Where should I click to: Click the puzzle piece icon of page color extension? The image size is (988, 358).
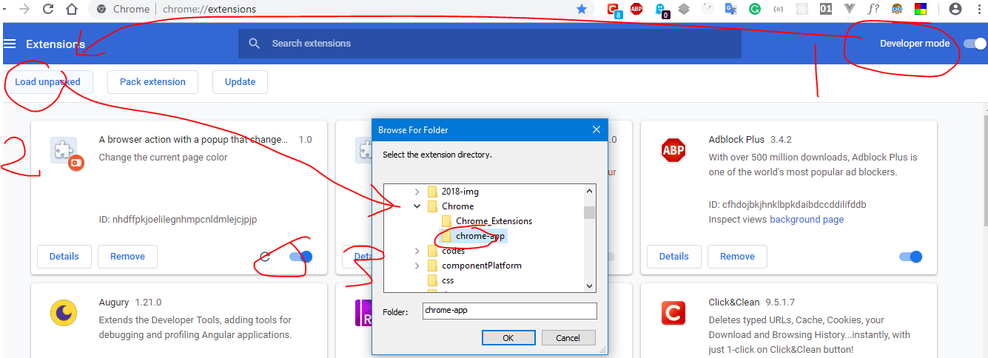(64, 151)
